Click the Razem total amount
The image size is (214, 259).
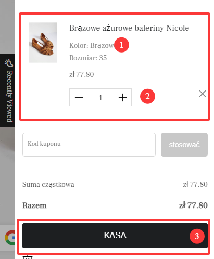(193, 205)
